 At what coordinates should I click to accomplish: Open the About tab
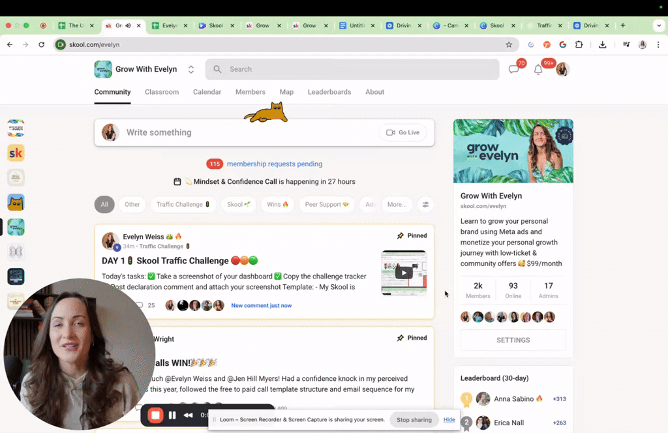(x=374, y=92)
